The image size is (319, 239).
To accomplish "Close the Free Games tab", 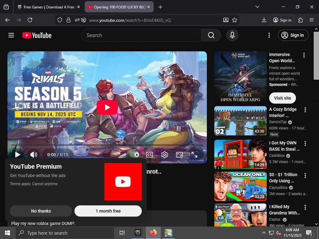I will (79, 7).
